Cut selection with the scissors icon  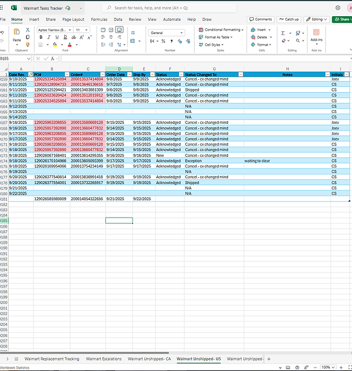click(28, 30)
